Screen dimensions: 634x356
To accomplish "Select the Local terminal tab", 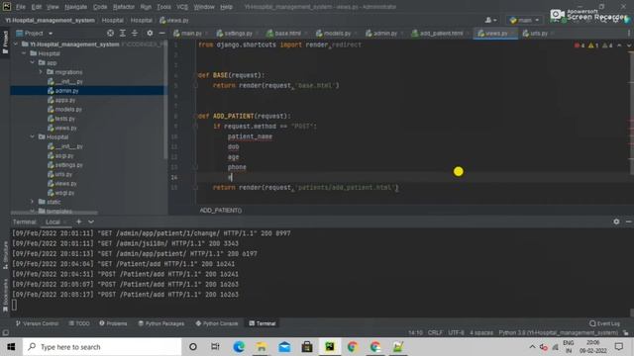I will click(x=53, y=222).
